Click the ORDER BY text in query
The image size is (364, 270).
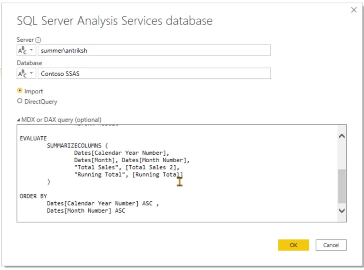33,196
